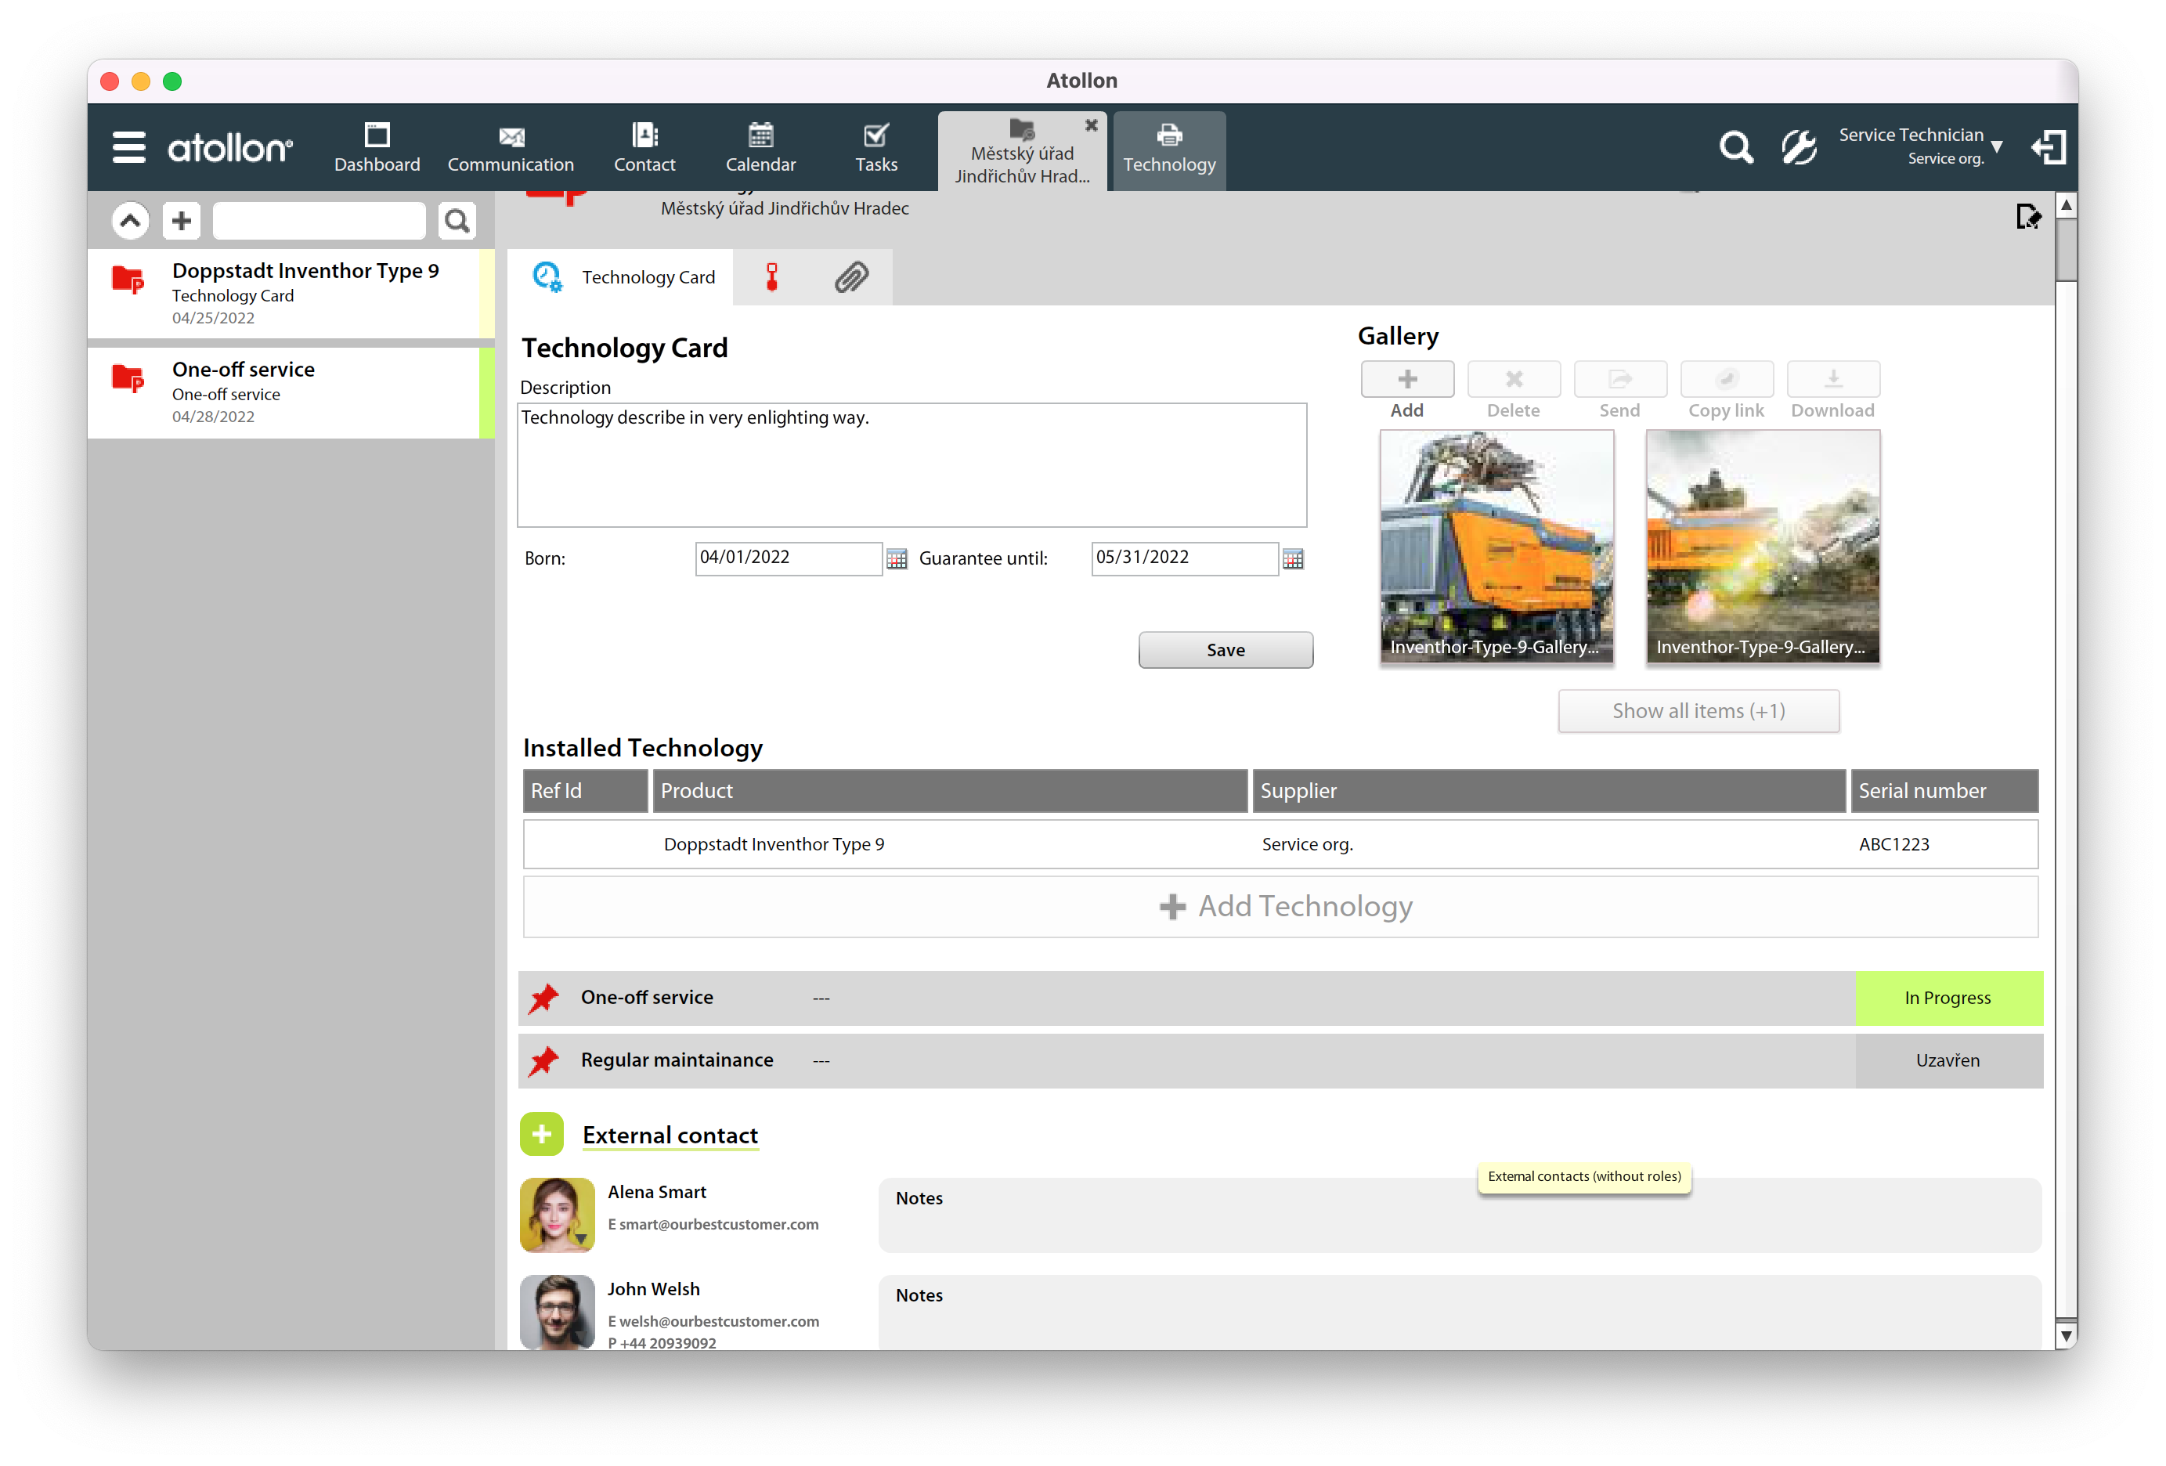
Task: Click Show all items (+1) button
Action: click(1697, 711)
